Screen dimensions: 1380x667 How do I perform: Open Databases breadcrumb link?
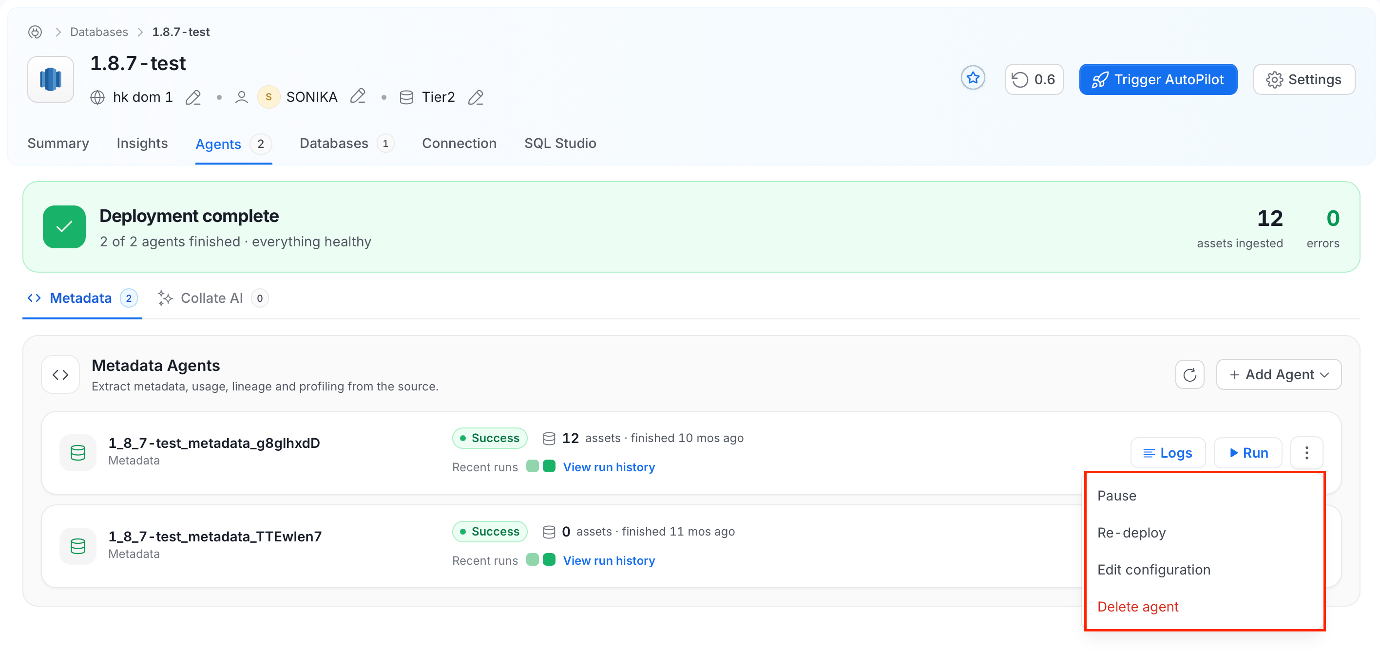(99, 32)
